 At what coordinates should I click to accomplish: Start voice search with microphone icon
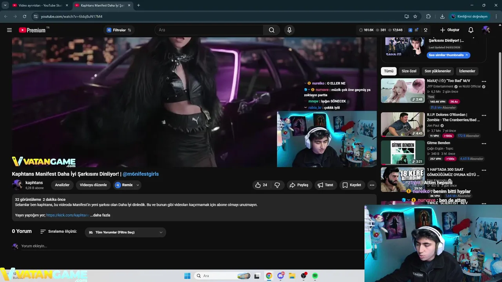click(x=289, y=30)
